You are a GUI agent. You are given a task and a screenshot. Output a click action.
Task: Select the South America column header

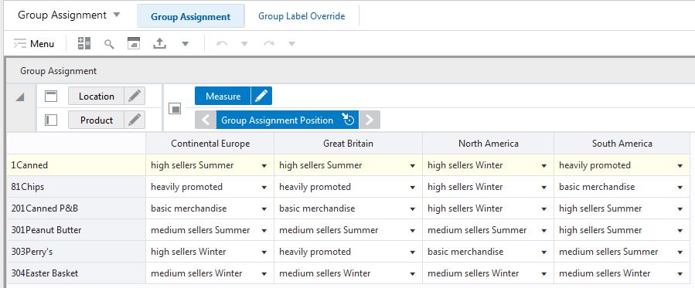[x=622, y=144]
